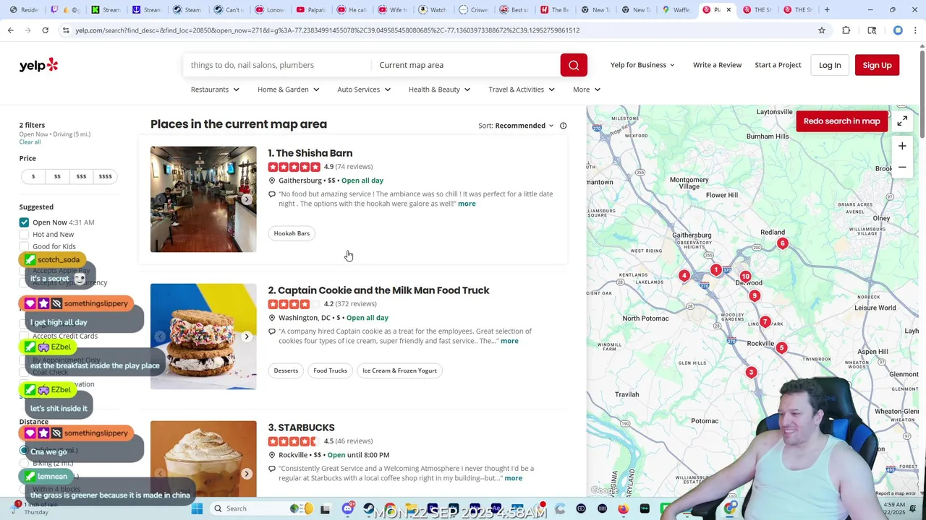
Task: Check the Good for Kids filter
Action: [24, 247]
